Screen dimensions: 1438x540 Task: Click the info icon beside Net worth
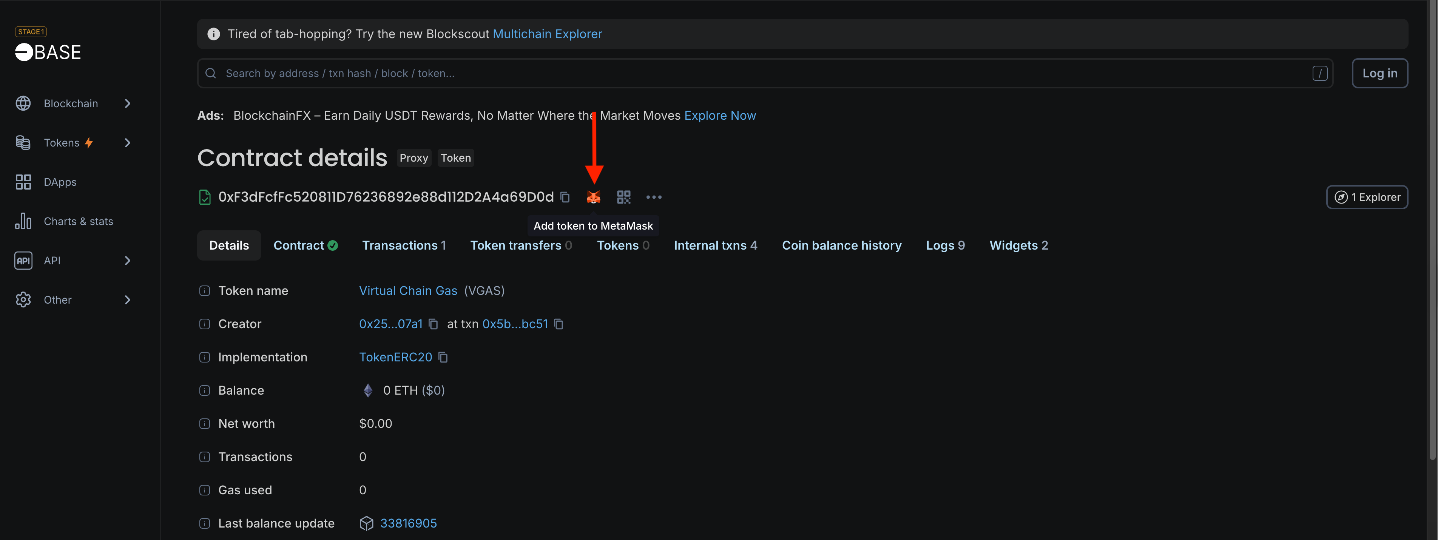pyautogui.click(x=204, y=423)
